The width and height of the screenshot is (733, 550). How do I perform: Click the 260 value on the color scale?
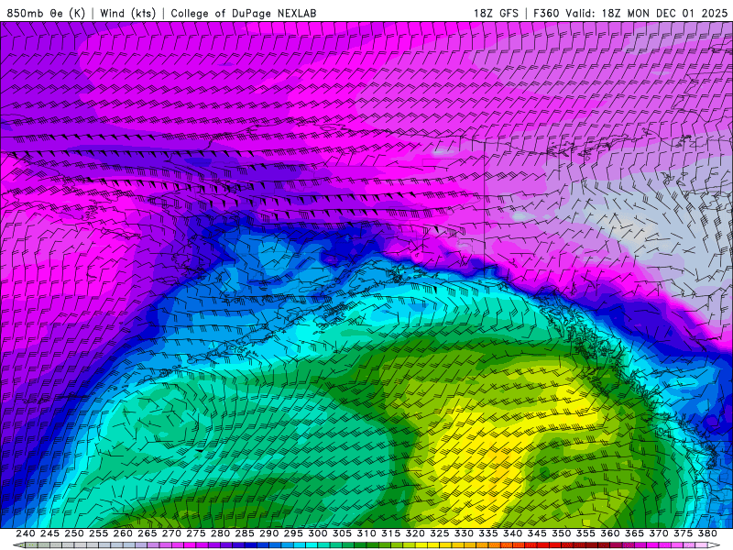[123, 533]
